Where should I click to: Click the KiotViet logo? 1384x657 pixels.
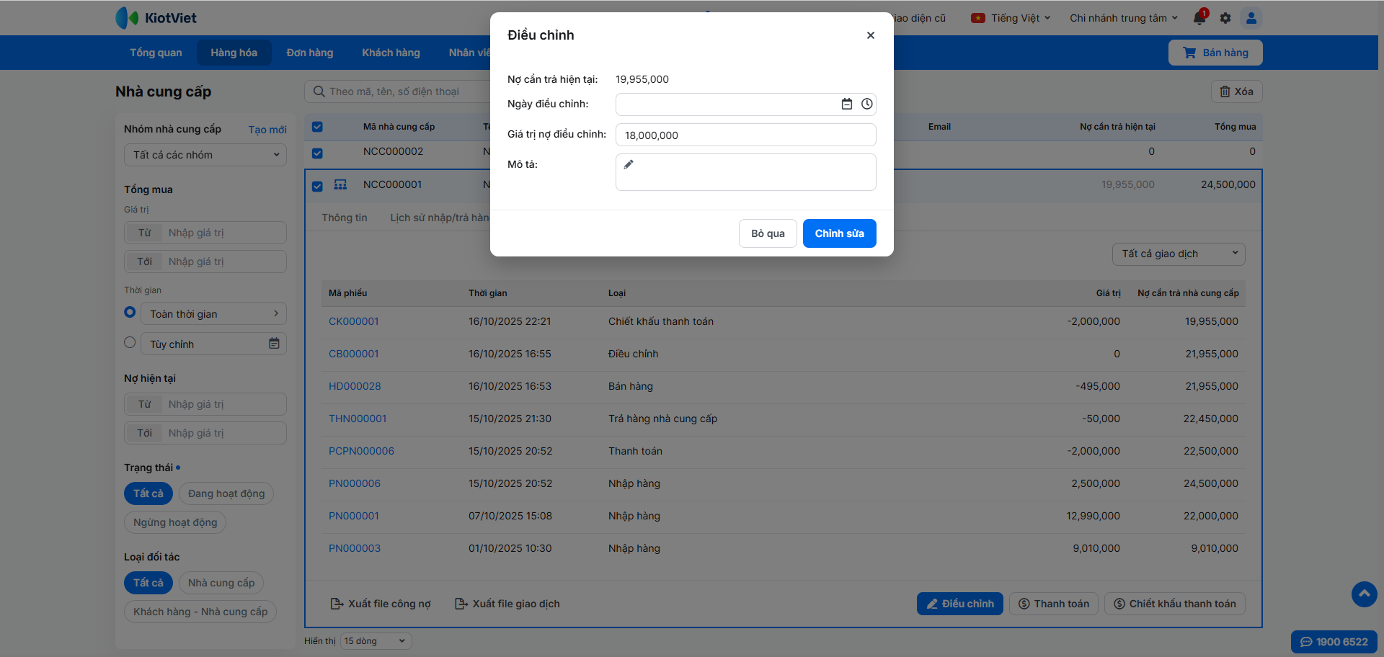156,18
